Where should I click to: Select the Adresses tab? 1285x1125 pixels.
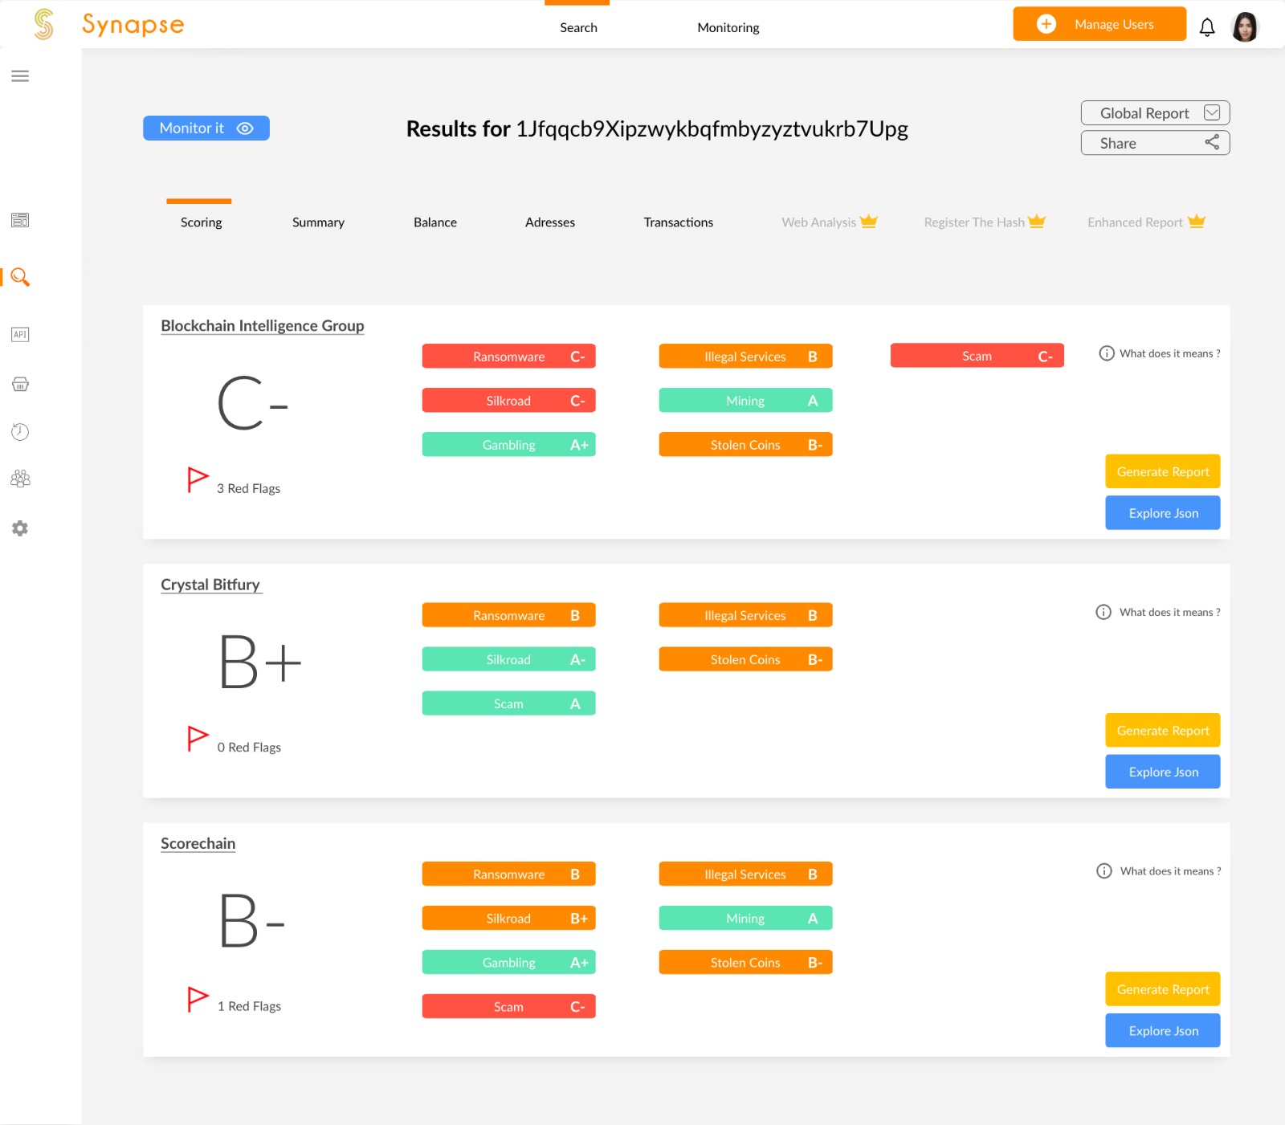[550, 222]
